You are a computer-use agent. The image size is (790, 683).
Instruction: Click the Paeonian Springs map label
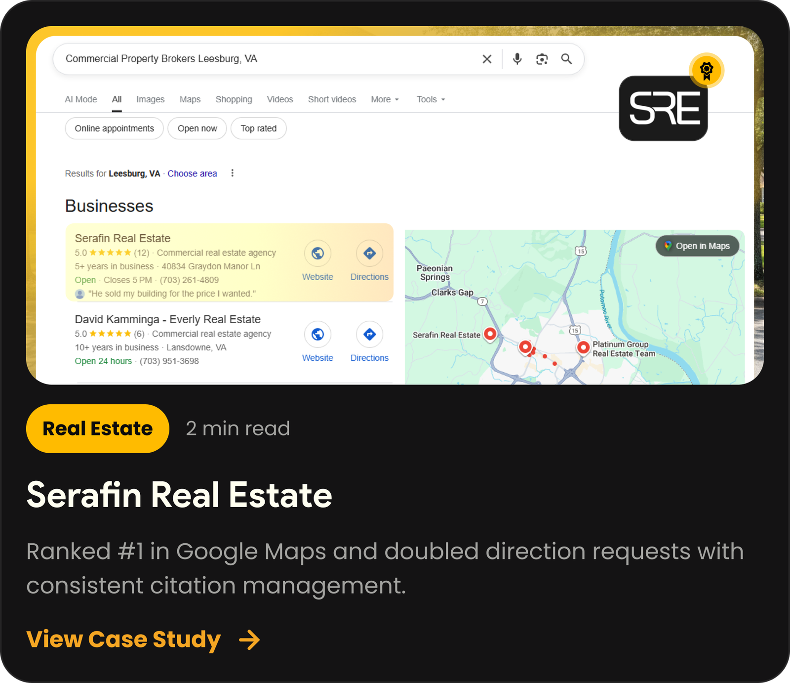pos(434,273)
